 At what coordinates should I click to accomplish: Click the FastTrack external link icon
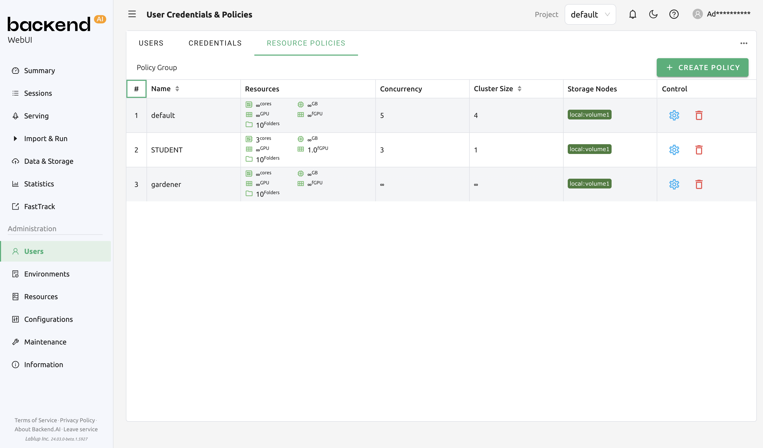15,206
